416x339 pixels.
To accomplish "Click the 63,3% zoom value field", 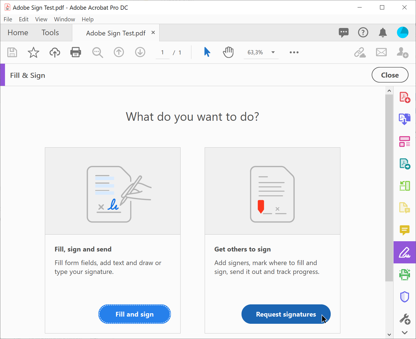I will 255,52.
